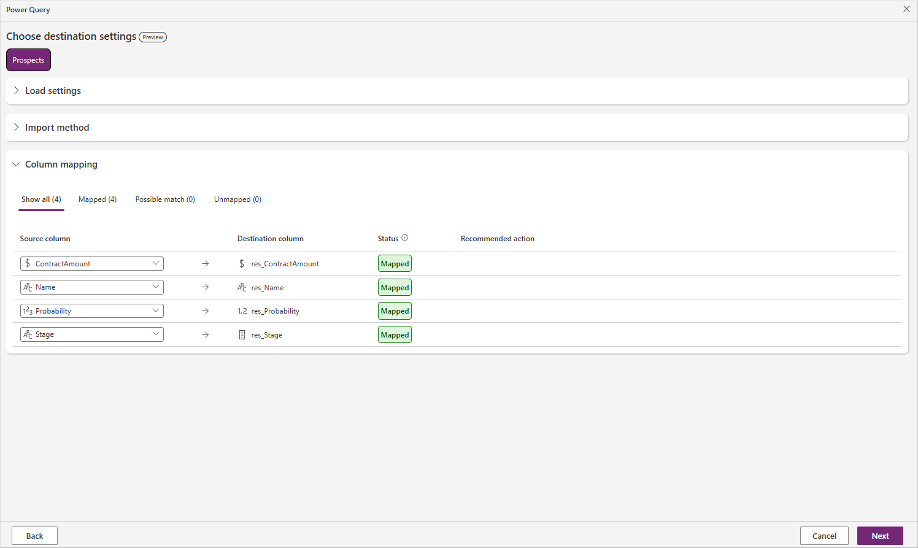Viewport: 918px width, 548px height.
Task: Click Mapped status for res_Name
Action: [395, 287]
